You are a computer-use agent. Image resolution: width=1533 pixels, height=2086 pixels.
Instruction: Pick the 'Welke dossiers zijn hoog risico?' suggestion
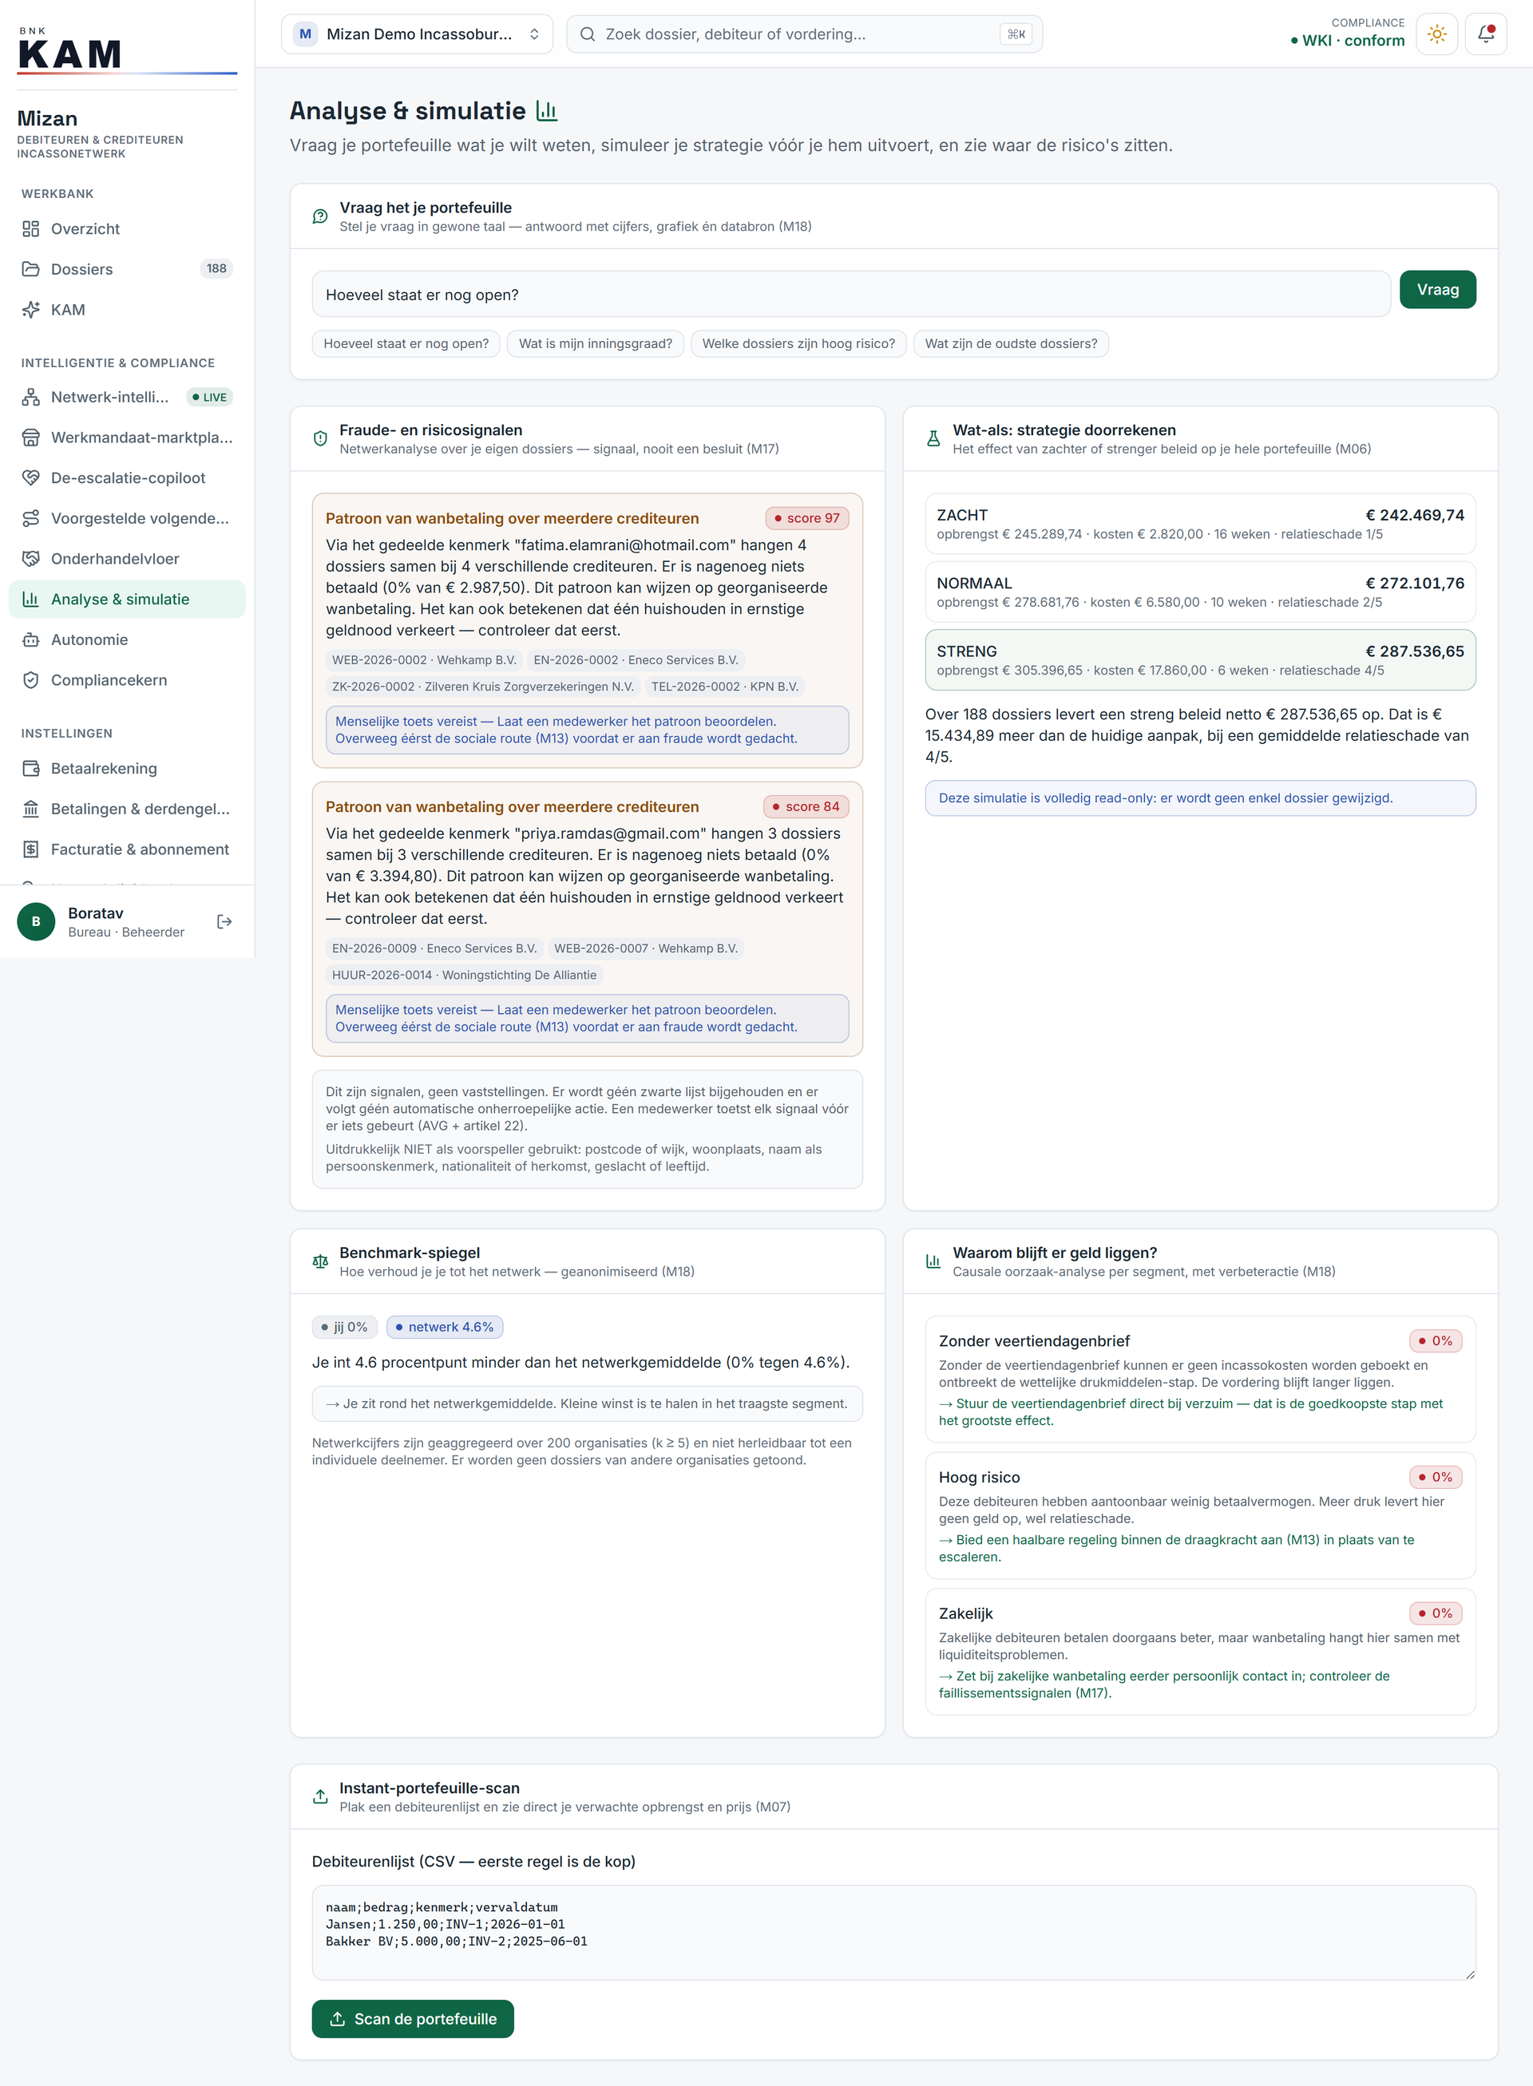pyautogui.click(x=798, y=344)
